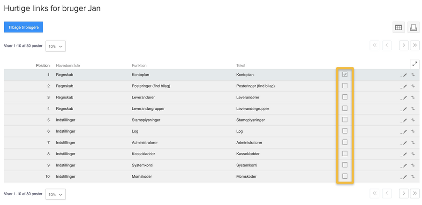
Task: Click the Tilbage til brugere button
Action: point(23,27)
